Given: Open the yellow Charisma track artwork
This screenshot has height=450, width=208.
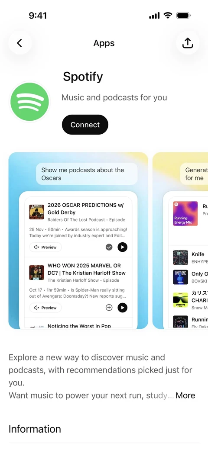Looking at the screenshot, I should (x=180, y=300).
